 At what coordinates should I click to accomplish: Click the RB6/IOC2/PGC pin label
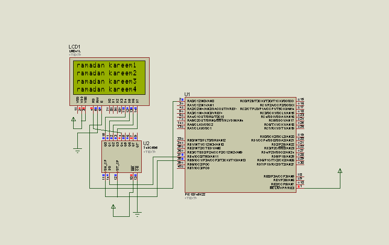tap(198, 164)
